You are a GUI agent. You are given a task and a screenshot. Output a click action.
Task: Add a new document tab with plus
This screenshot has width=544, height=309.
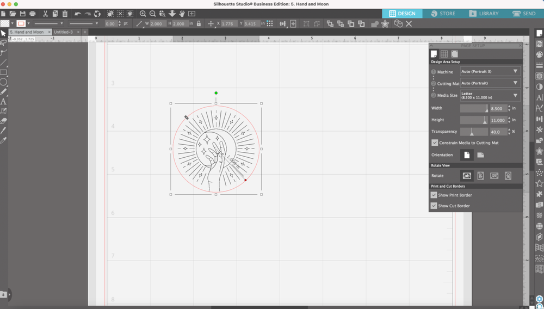(85, 32)
